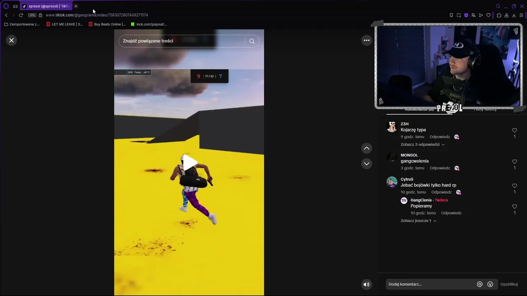Reply to Z3H's comment via Odpowiedz

coord(440,137)
